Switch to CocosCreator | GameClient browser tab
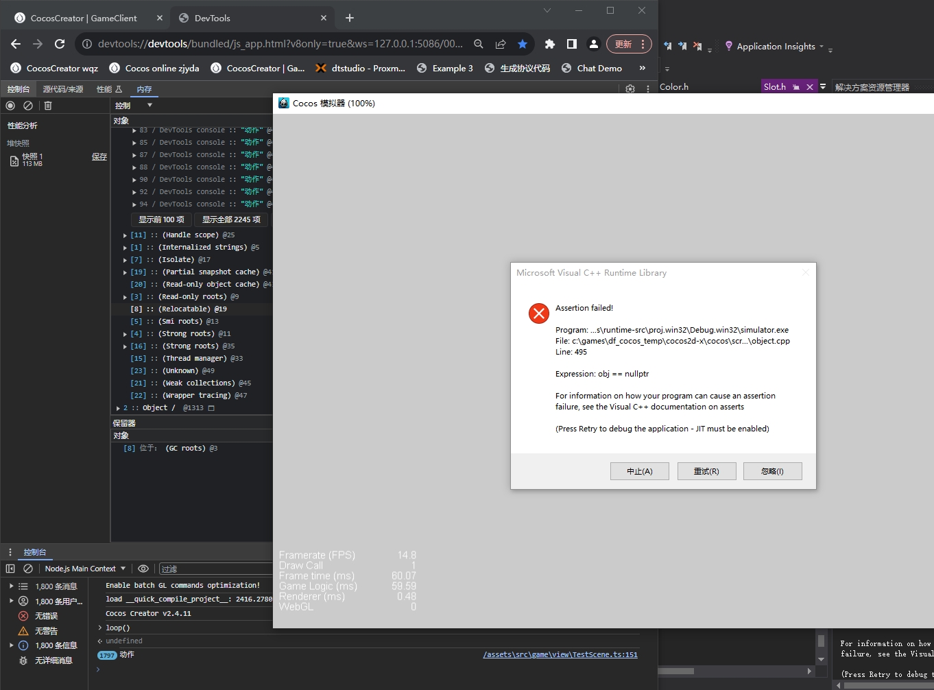 tap(84, 18)
